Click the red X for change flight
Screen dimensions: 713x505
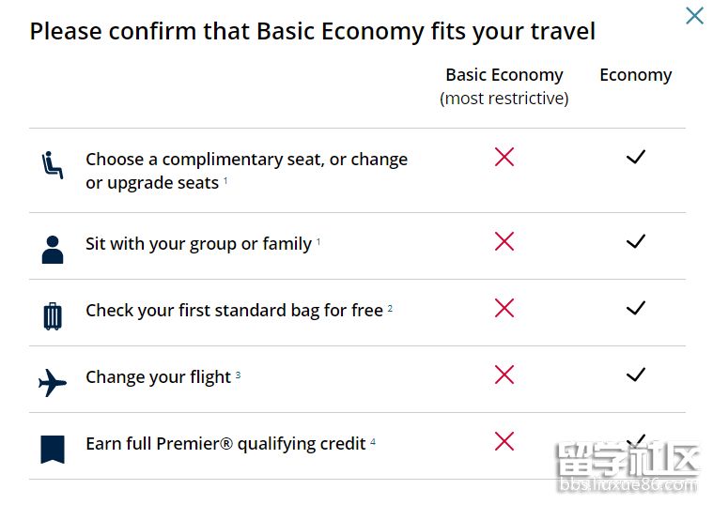[504, 375]
